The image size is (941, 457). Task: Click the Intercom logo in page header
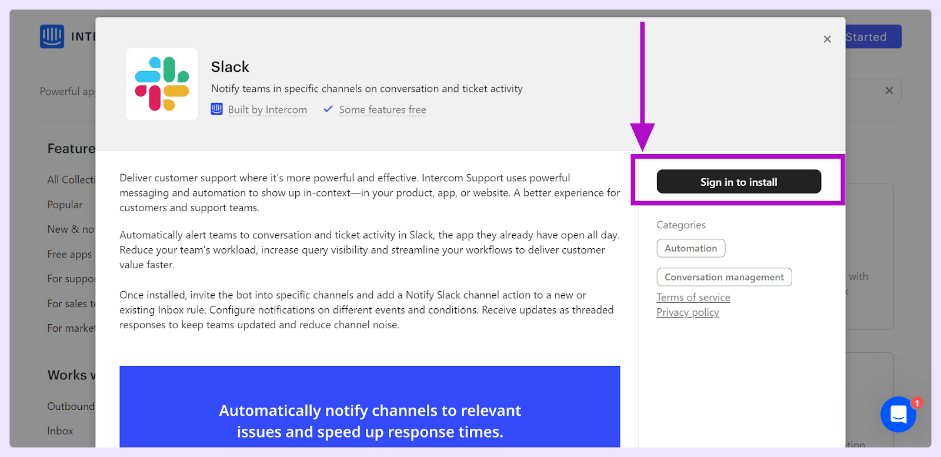coord(52,36)
